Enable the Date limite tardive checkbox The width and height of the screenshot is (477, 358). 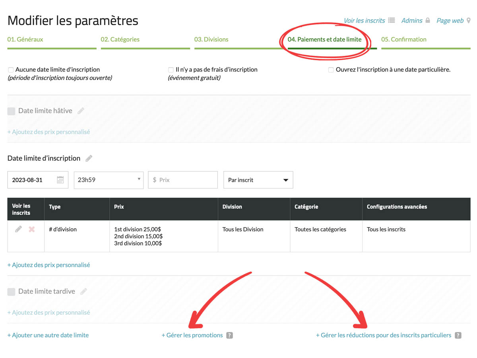pos(11,292)
